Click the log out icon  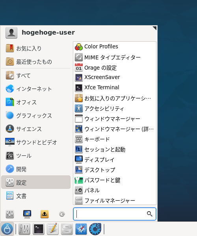(x=62, y=214)
